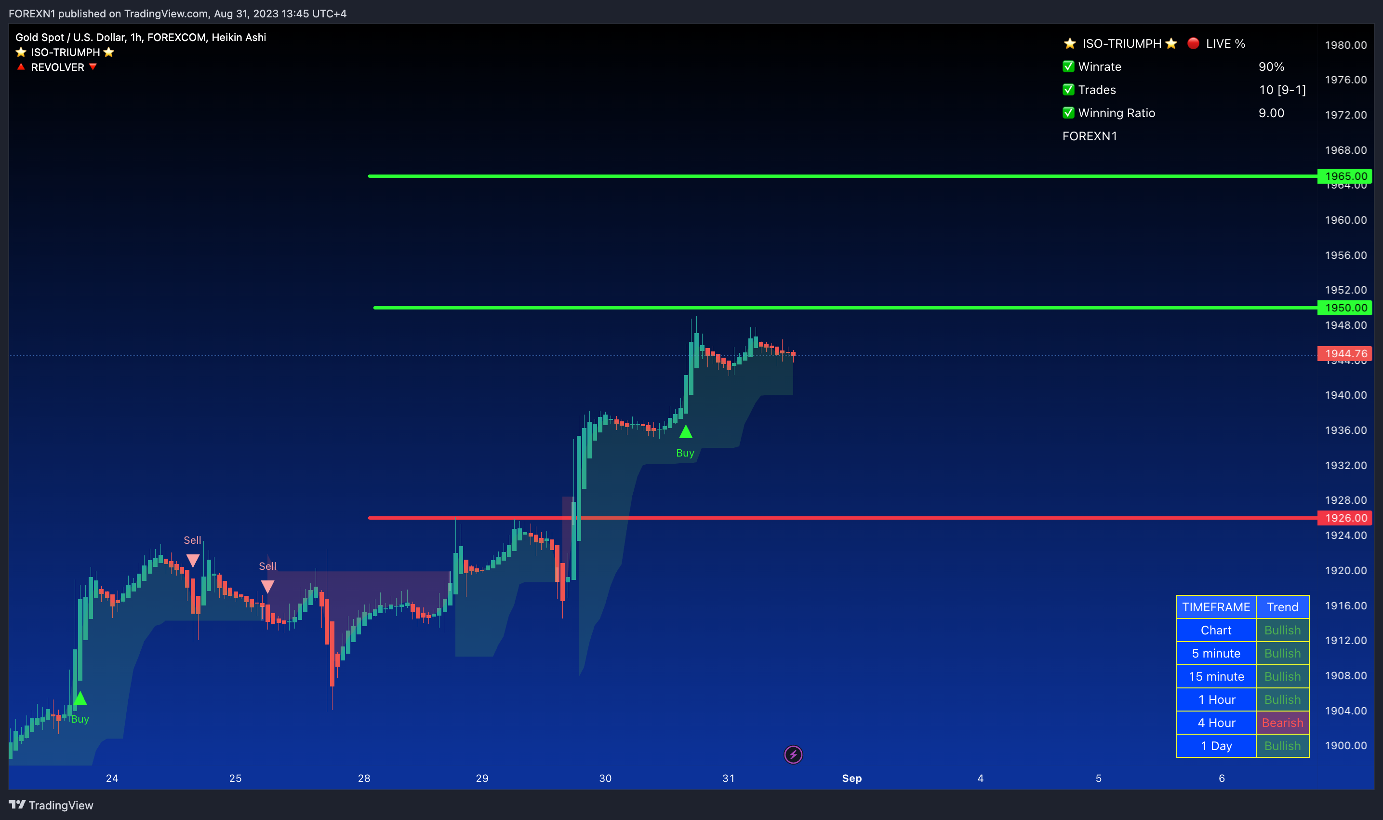Click the 1944.76 current price label
1383x820 pixels.
(1345, 354)
